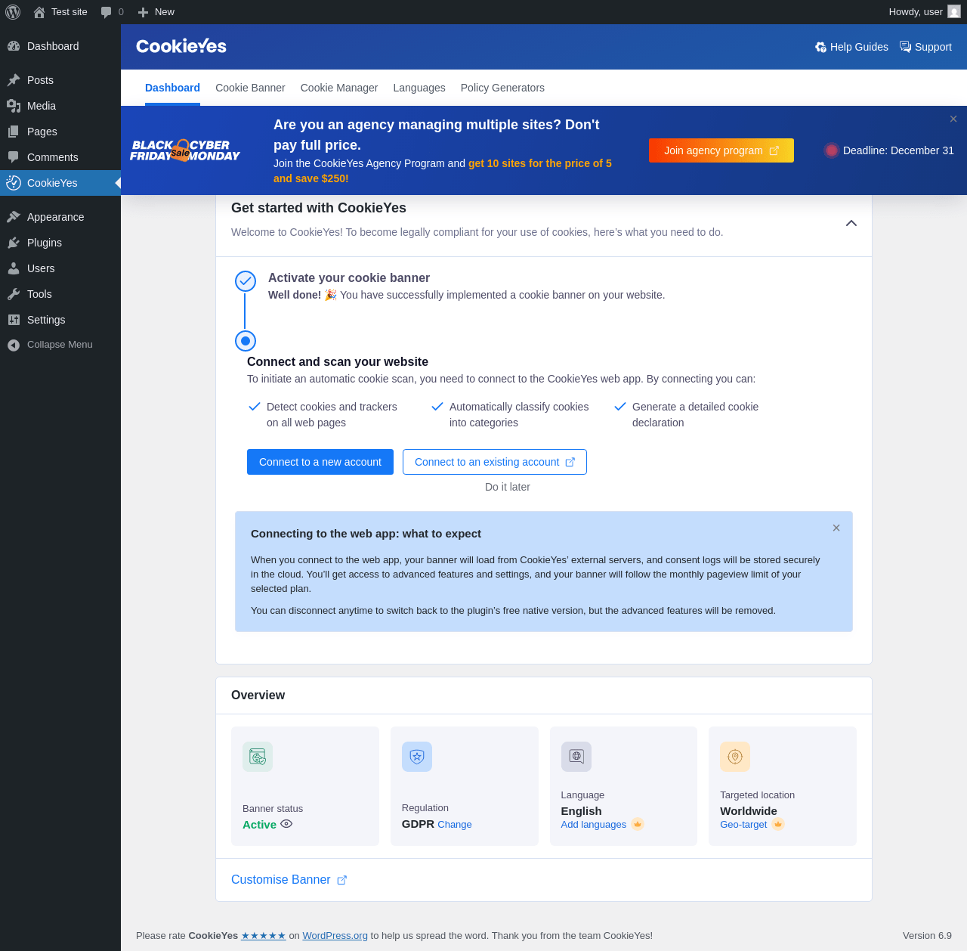The image size is (967, 951).
Task: Open Users in the sidebar menu
Action: [x=60, y=268]
